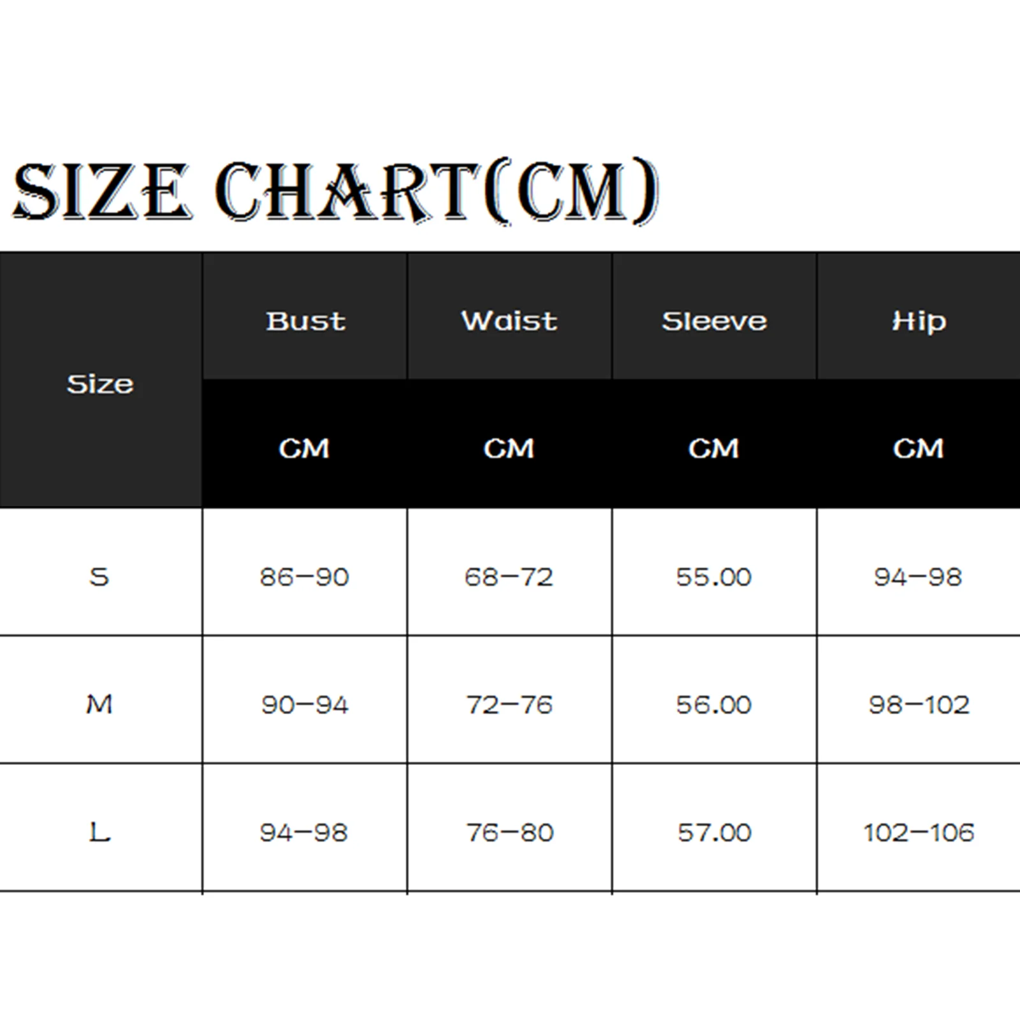Viewport: 1020px width, 1020px height.
Task: Click the L size row label
Action: point(99,832)
